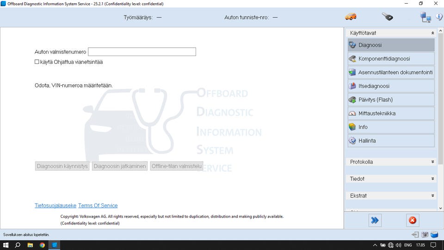Click the blue database icon in status bar
This screenshot has width=444, height=250.
tap(434, 234)
